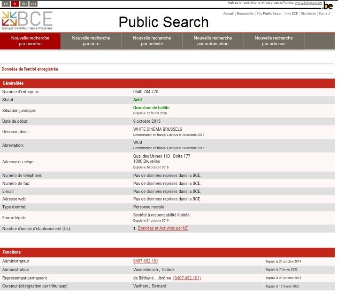
Task: Open administrator entity 0407.652.101 link
Action: click(146, 261)
